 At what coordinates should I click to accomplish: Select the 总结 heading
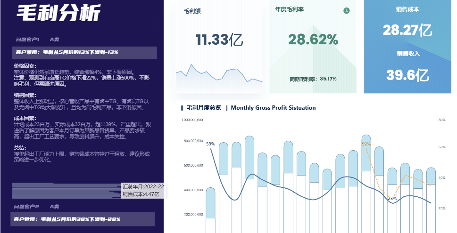(x=20, y=148)
